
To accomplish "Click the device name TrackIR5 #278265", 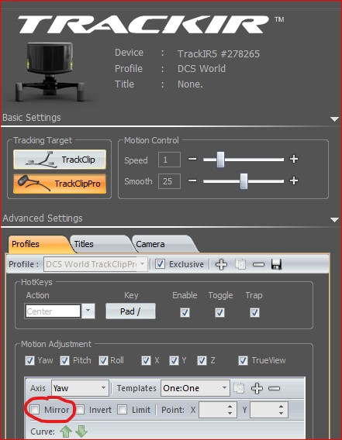I will [219, 53].
